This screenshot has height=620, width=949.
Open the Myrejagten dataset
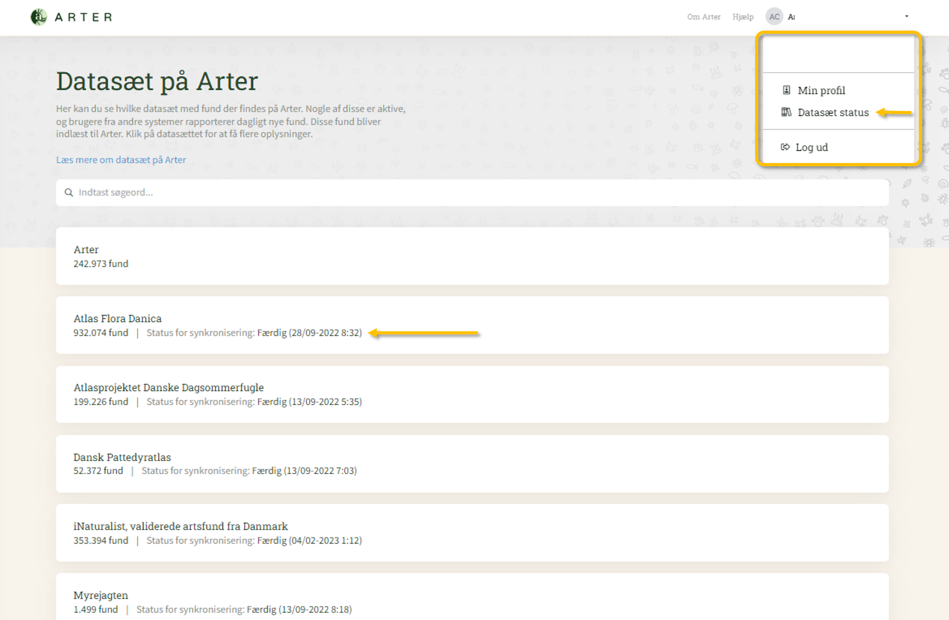pos(472,597)
